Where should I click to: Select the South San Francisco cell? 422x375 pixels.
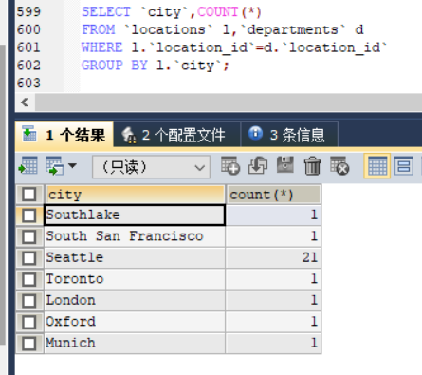[x=135, y=236]
